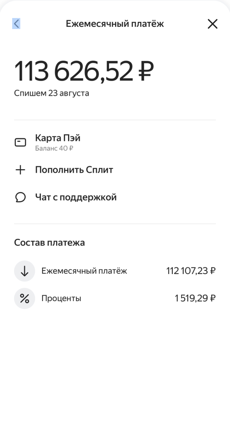The height and width of the screenshot is (432, 230).
Task: Open Чат с поддержкой
Action: pos(76,198)
